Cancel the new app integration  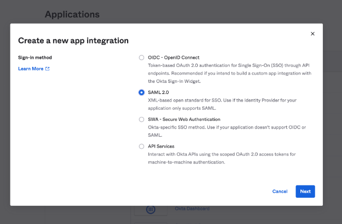[280, 192]
